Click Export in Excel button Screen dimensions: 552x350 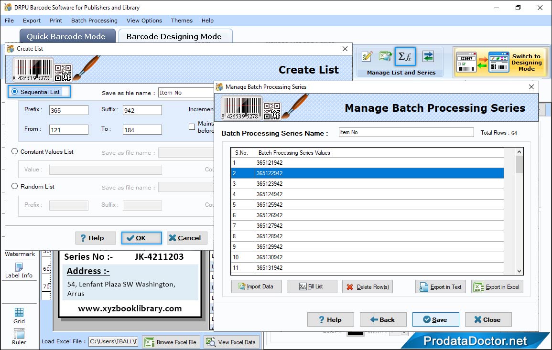coord(497,286)
